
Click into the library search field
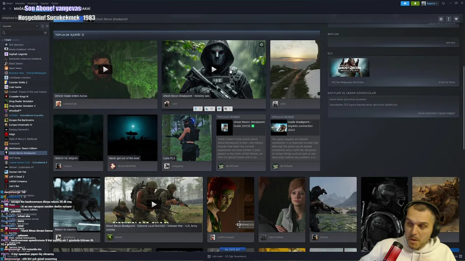pos(24,33)
